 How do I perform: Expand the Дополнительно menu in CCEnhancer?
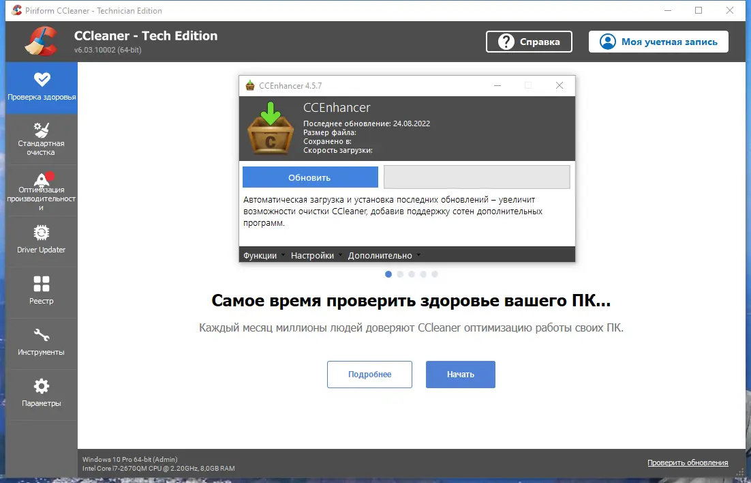pos(382,254)
